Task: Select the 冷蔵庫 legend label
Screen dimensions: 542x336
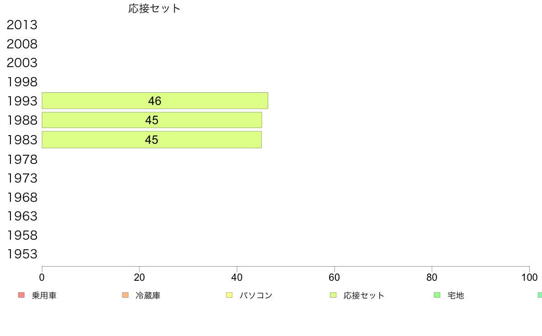Action: pyautogui.click(x=148, y=295)
